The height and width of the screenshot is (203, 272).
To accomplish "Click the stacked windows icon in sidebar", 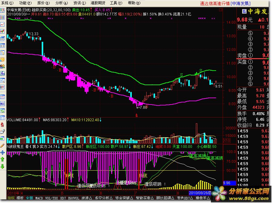I will click(2, 38).
